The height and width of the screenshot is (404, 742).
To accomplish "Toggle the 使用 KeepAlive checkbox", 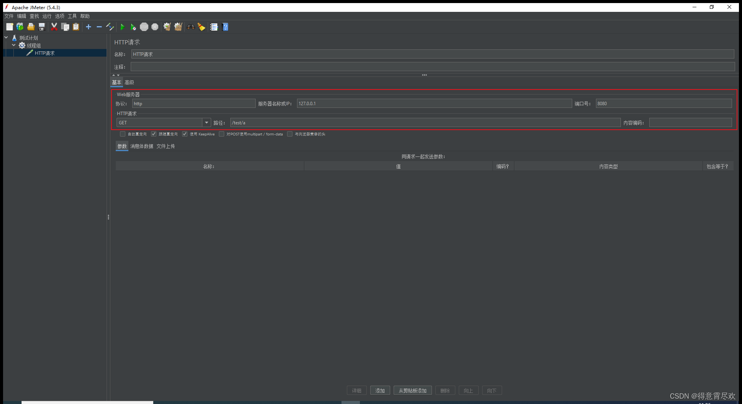I will pyautogui.click(x=185, y=134).
